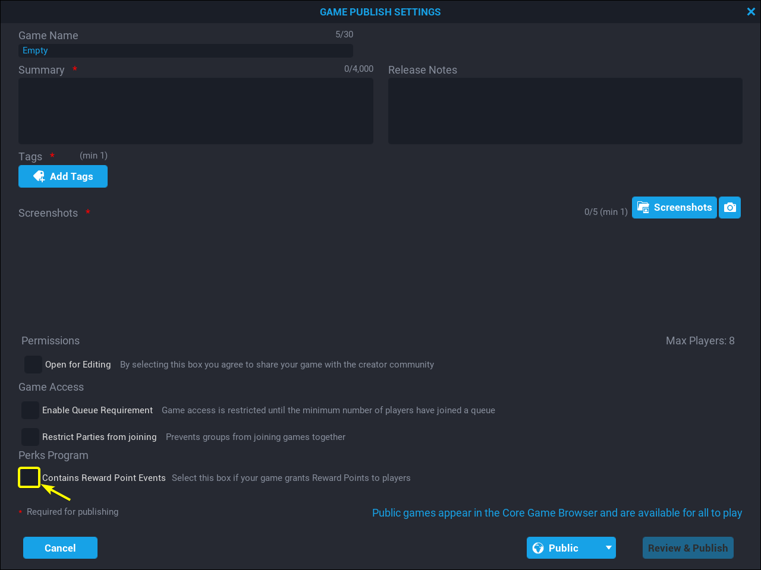Select the Empty text in Game Name
The height and width of the screenshot is (570, 761).
click(35, 50)
